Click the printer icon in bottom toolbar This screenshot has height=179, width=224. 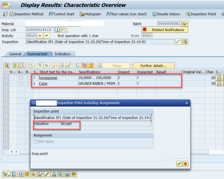(x=67, y=174)
